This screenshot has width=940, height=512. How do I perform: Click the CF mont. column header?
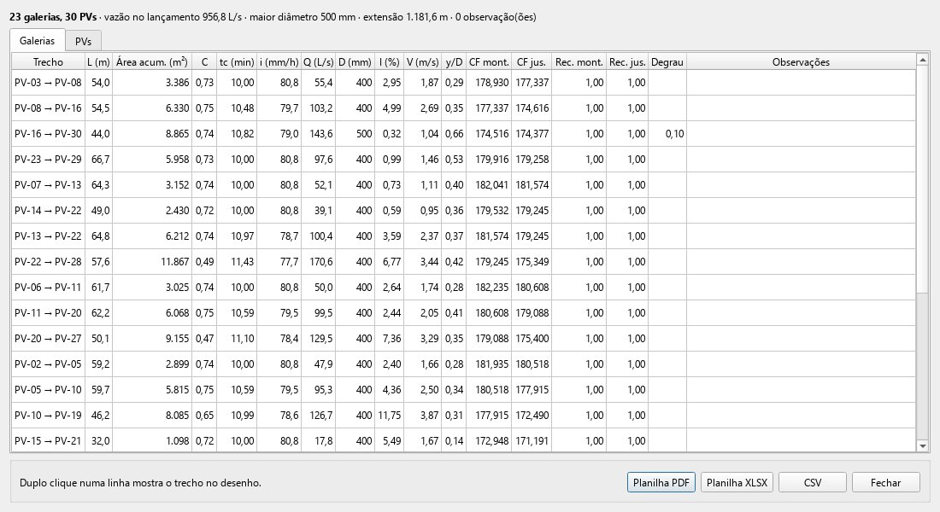pos(489,61)
